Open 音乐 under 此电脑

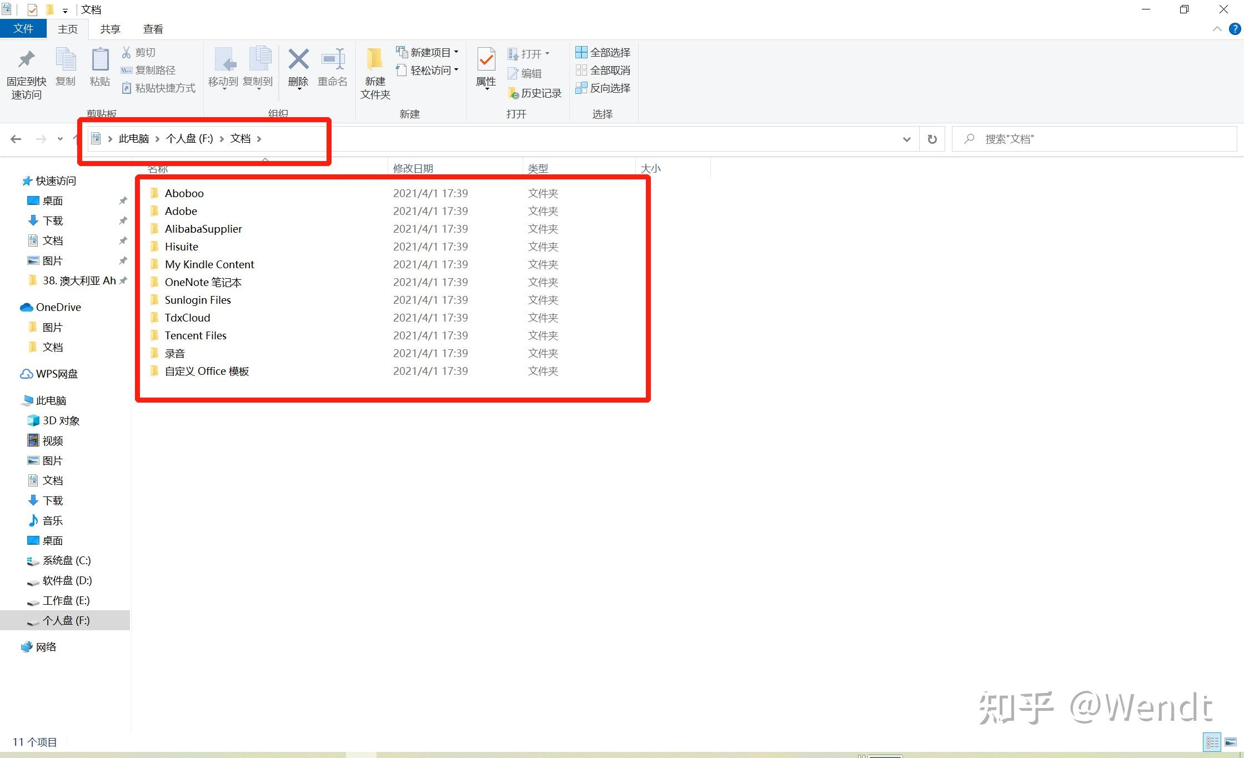[53, 520]
